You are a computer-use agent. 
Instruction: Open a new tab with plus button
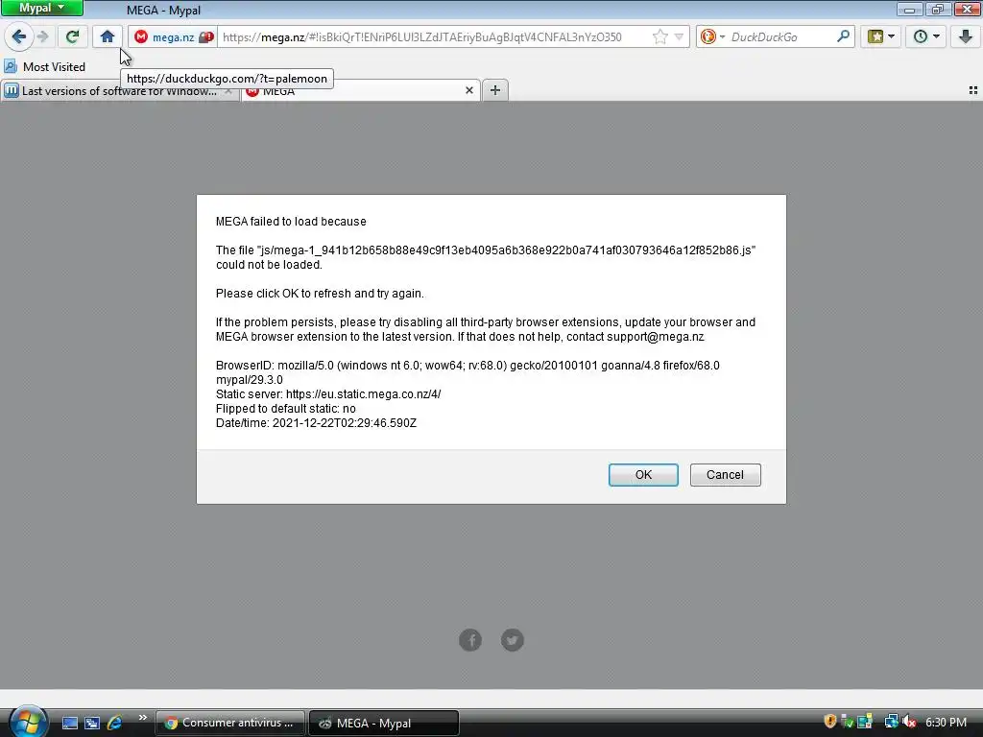coord(495,90)
